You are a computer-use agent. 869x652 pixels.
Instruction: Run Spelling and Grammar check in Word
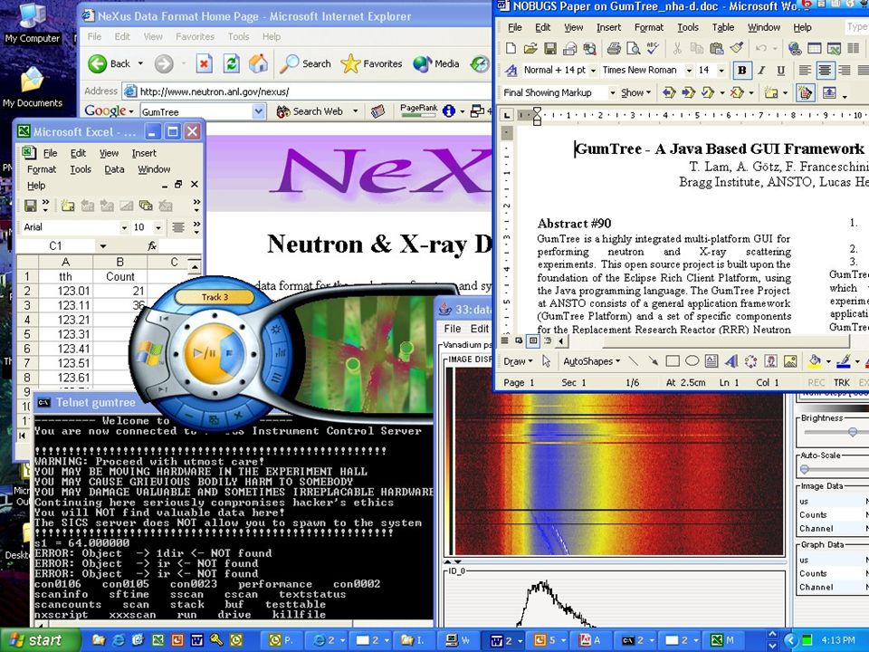tap(653, 49)
